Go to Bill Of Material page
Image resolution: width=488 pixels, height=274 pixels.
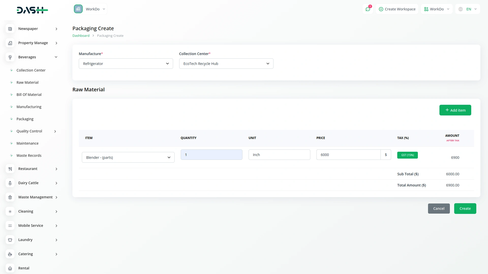(x=29, y=95)
